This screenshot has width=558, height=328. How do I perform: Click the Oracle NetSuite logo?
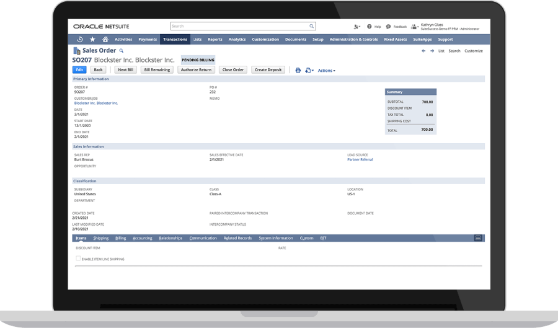[102, 26]
